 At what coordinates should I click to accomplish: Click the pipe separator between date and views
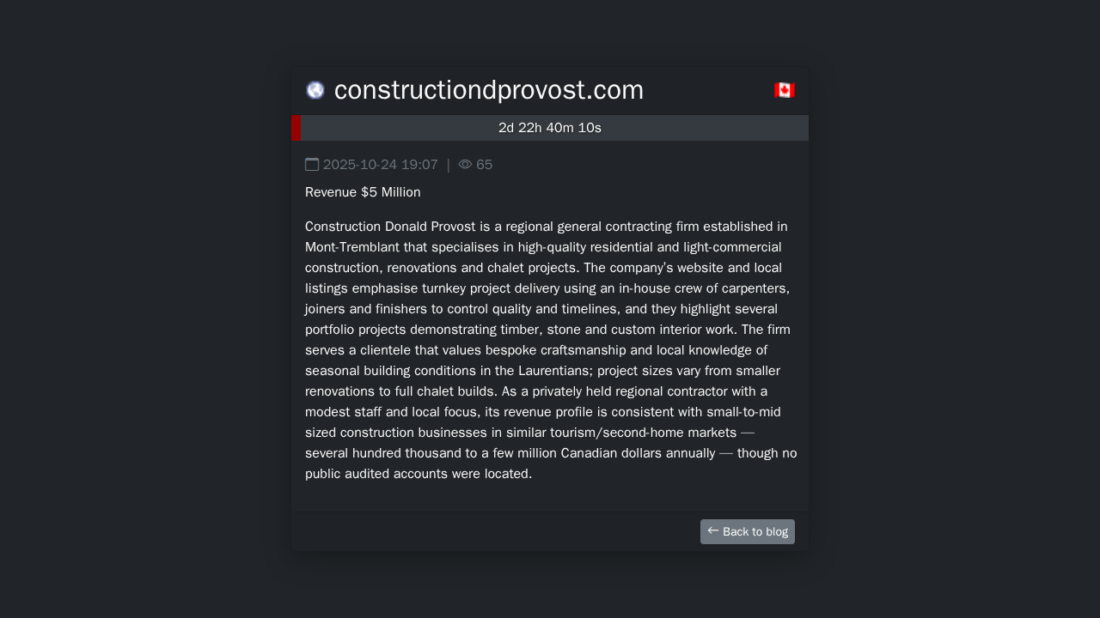pyautogui.click(x=449, y=165)
